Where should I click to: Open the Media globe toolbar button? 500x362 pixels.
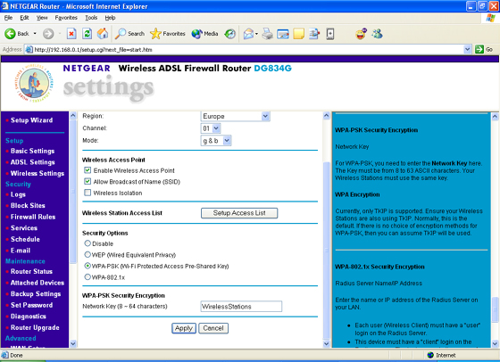204,33
